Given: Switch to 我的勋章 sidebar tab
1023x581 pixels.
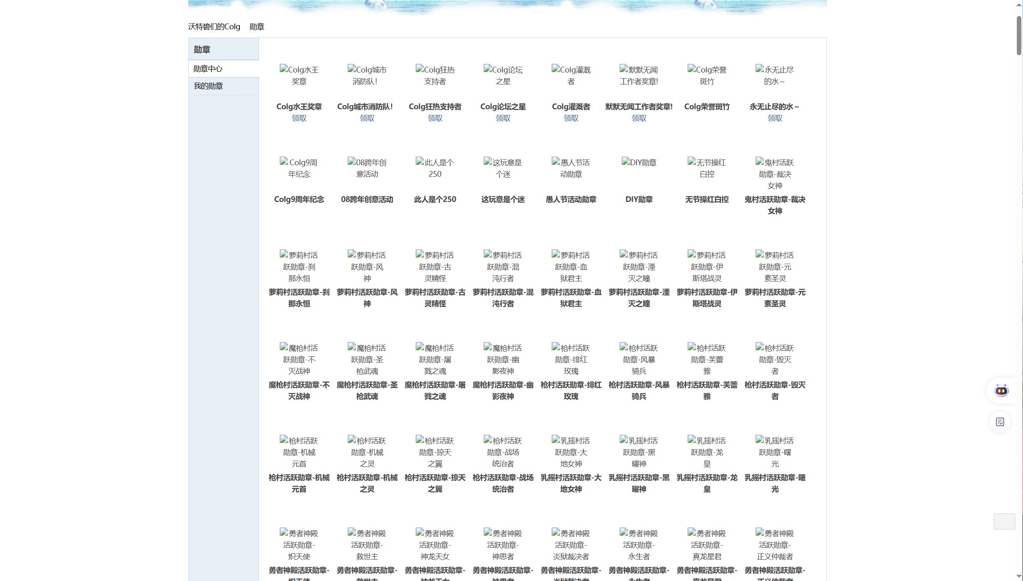Looking at the screenshot, I should coord(208,86).
